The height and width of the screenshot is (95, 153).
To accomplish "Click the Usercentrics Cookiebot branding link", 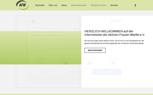I will point(116,22).
